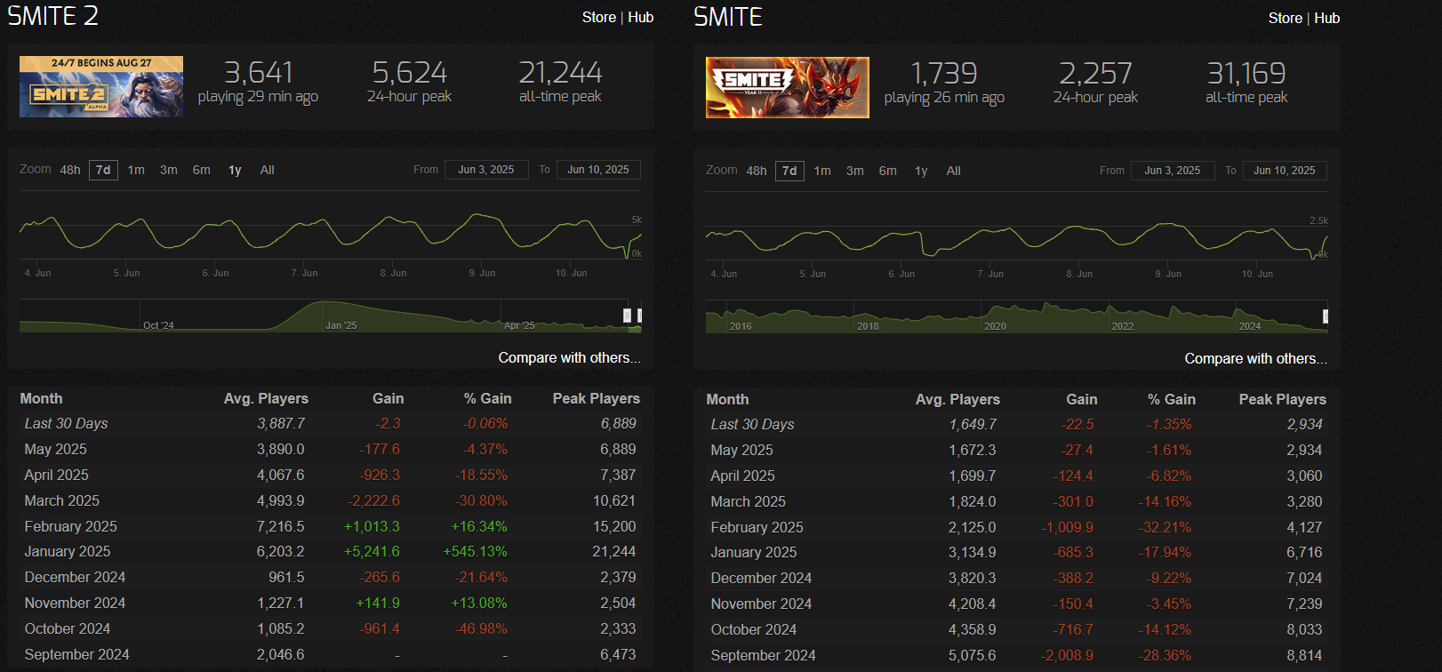1442x672 pixels.
Task: Open the SMITE 2 Hub link
Action: pyautogui.click(x=640, y=17)
